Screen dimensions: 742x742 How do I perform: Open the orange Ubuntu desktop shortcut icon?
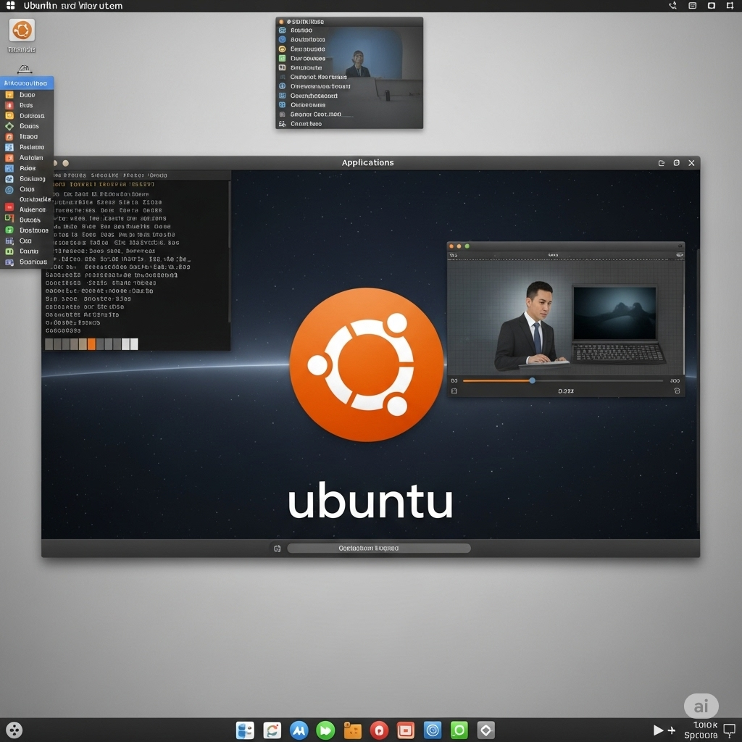22,30
